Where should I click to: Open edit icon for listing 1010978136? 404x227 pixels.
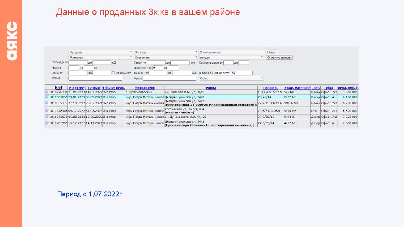point(47,92)
